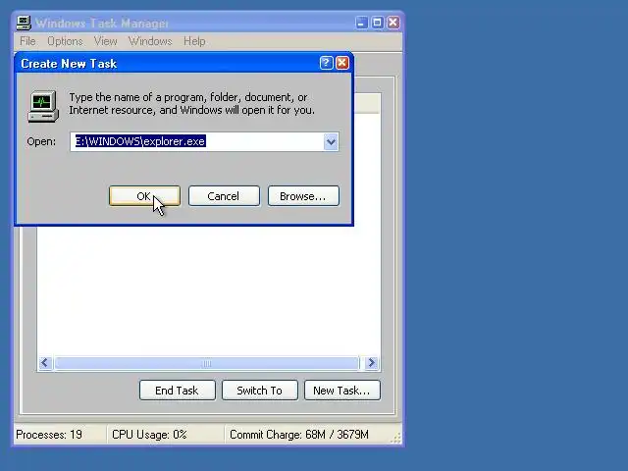The height and width of the screenshot is (471, 628).
Task: Click the right arrow of horizontal scrollbar
Action: (x=371, y=363)
